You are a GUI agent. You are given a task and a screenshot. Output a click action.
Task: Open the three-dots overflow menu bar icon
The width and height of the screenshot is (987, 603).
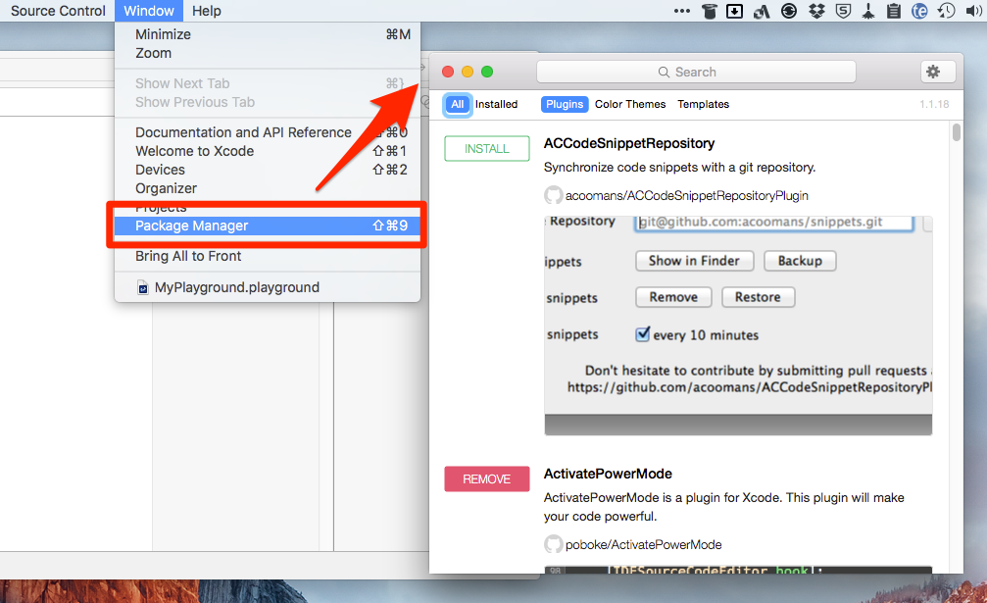tap(682, 11)
